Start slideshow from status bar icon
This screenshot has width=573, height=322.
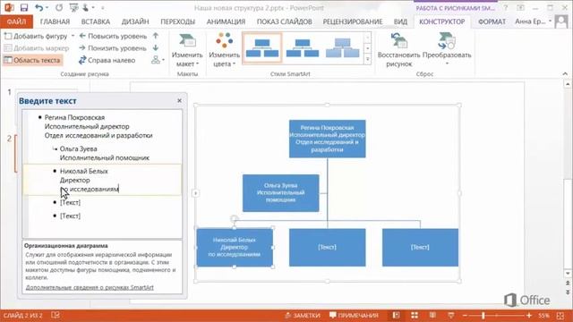coord(451,316)
